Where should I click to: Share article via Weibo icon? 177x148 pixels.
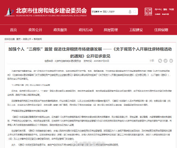click(x=166, y=61)
